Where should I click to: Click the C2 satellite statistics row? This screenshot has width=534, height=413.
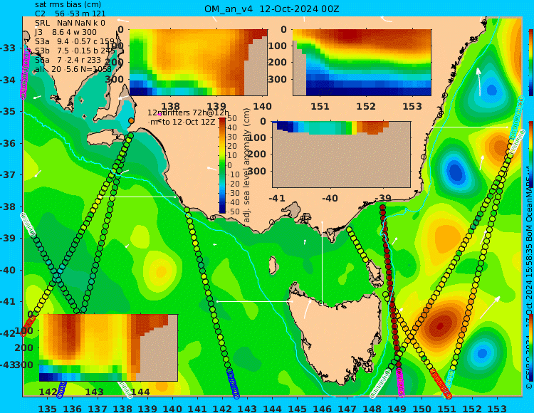70,14
